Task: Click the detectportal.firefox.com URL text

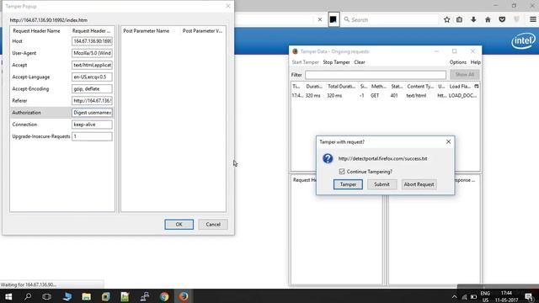Action: (382, 159)
